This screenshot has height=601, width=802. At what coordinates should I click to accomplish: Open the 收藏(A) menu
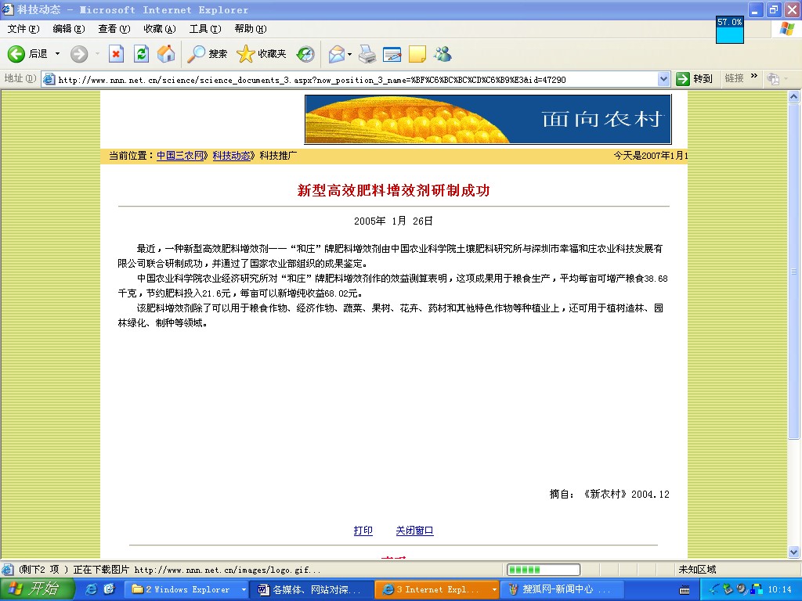point(160,29)
